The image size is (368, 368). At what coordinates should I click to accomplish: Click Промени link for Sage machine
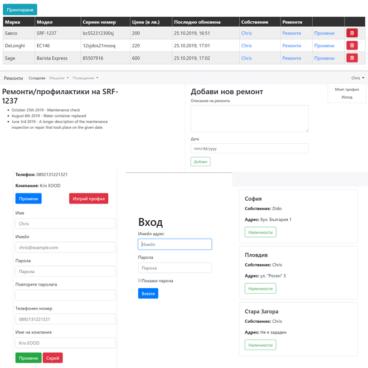point(324,58)
